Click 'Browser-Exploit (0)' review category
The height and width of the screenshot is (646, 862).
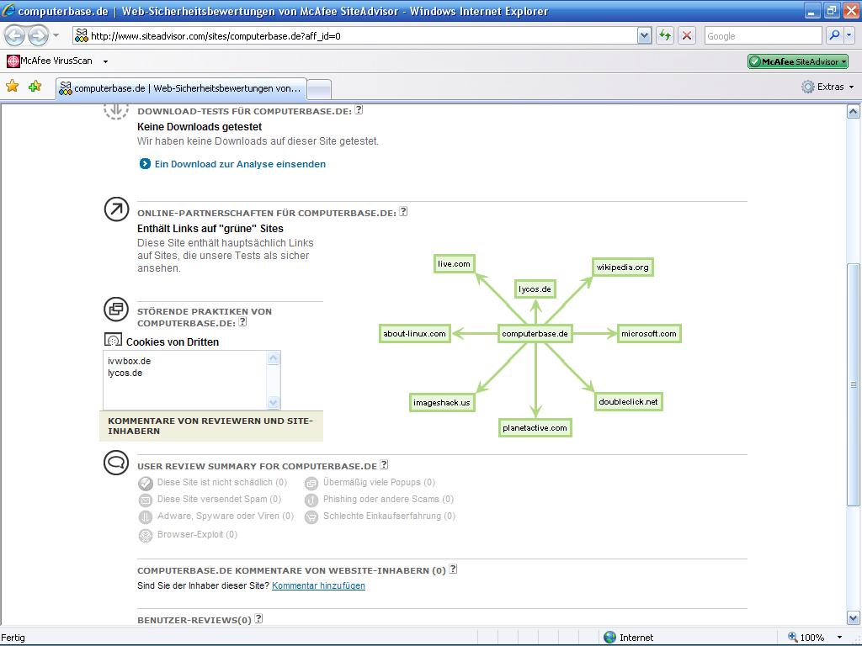coord(197,534)
